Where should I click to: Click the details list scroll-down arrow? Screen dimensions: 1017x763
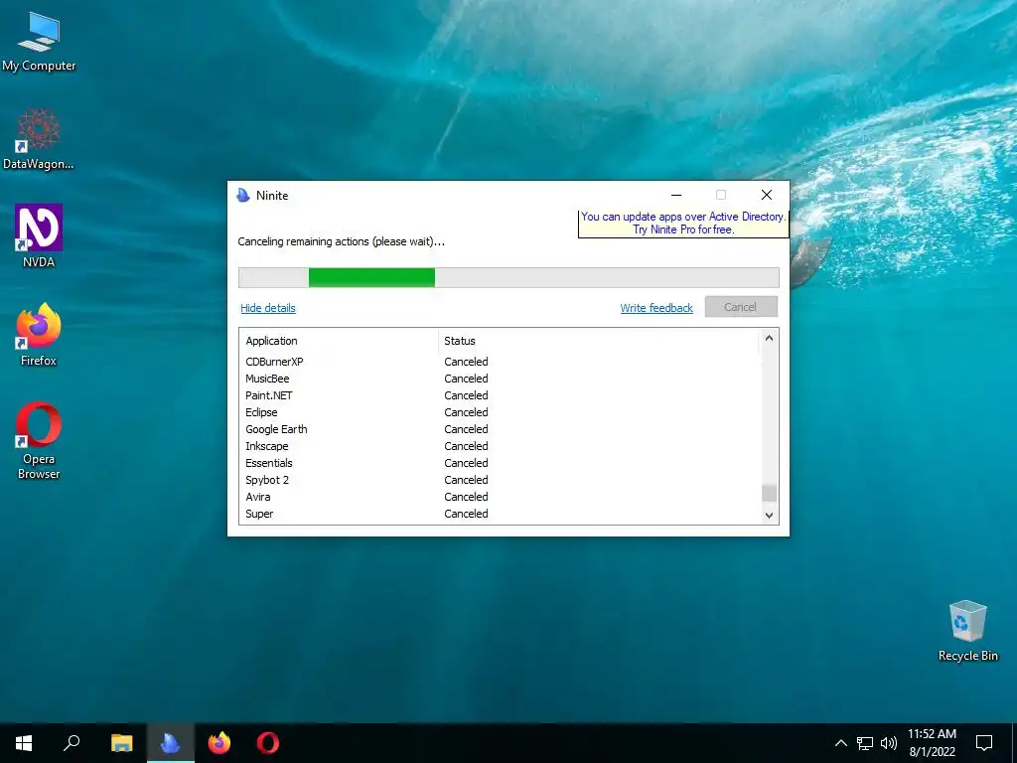(769, 516)
